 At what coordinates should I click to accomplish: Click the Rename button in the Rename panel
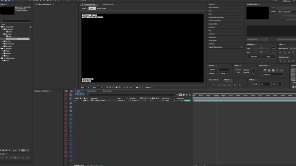point(213,69)
